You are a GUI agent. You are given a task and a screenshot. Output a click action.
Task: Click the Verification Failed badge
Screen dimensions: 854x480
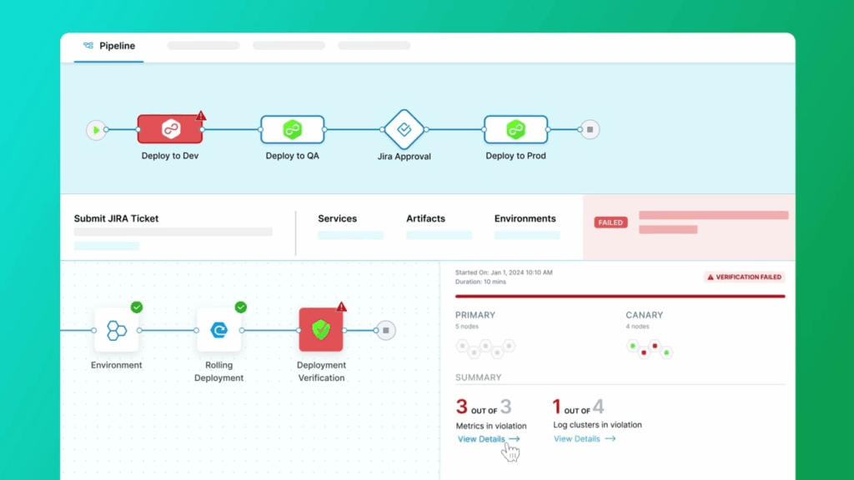(x=744, y=277)
